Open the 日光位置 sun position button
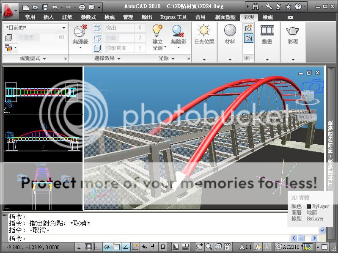Screen dimensions: 338x253 pyautogui.click(x=204, y=30)
